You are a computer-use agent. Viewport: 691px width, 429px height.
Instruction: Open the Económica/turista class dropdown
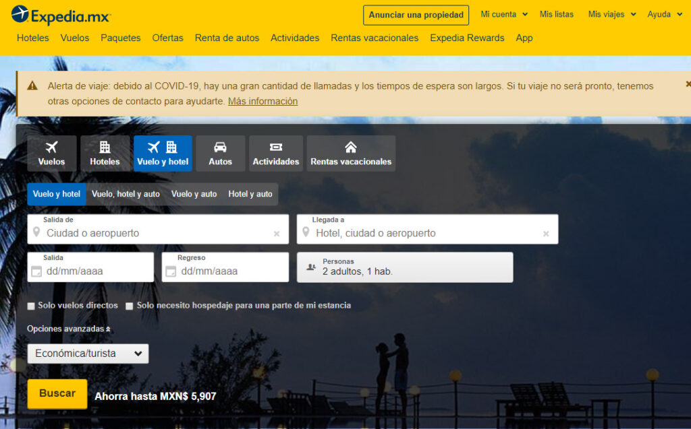pyautogui.click(x=88, y=354)
